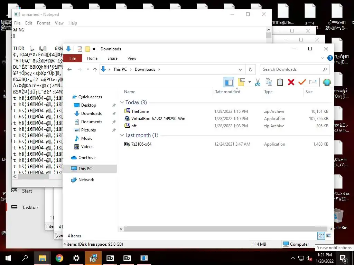Click the magnifier in Search Downloads box
This screenshot has width=354, height=265.
(325, 69)
